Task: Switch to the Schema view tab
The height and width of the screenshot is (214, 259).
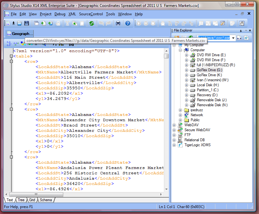Action: [46, 200]
